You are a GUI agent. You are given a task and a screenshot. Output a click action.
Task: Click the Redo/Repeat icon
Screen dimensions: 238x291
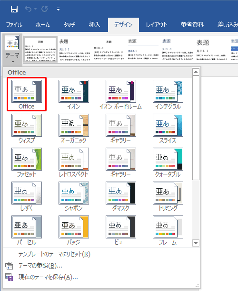point(44,9)
